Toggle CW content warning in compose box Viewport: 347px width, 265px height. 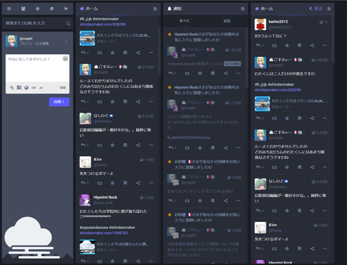click(33, 87)
